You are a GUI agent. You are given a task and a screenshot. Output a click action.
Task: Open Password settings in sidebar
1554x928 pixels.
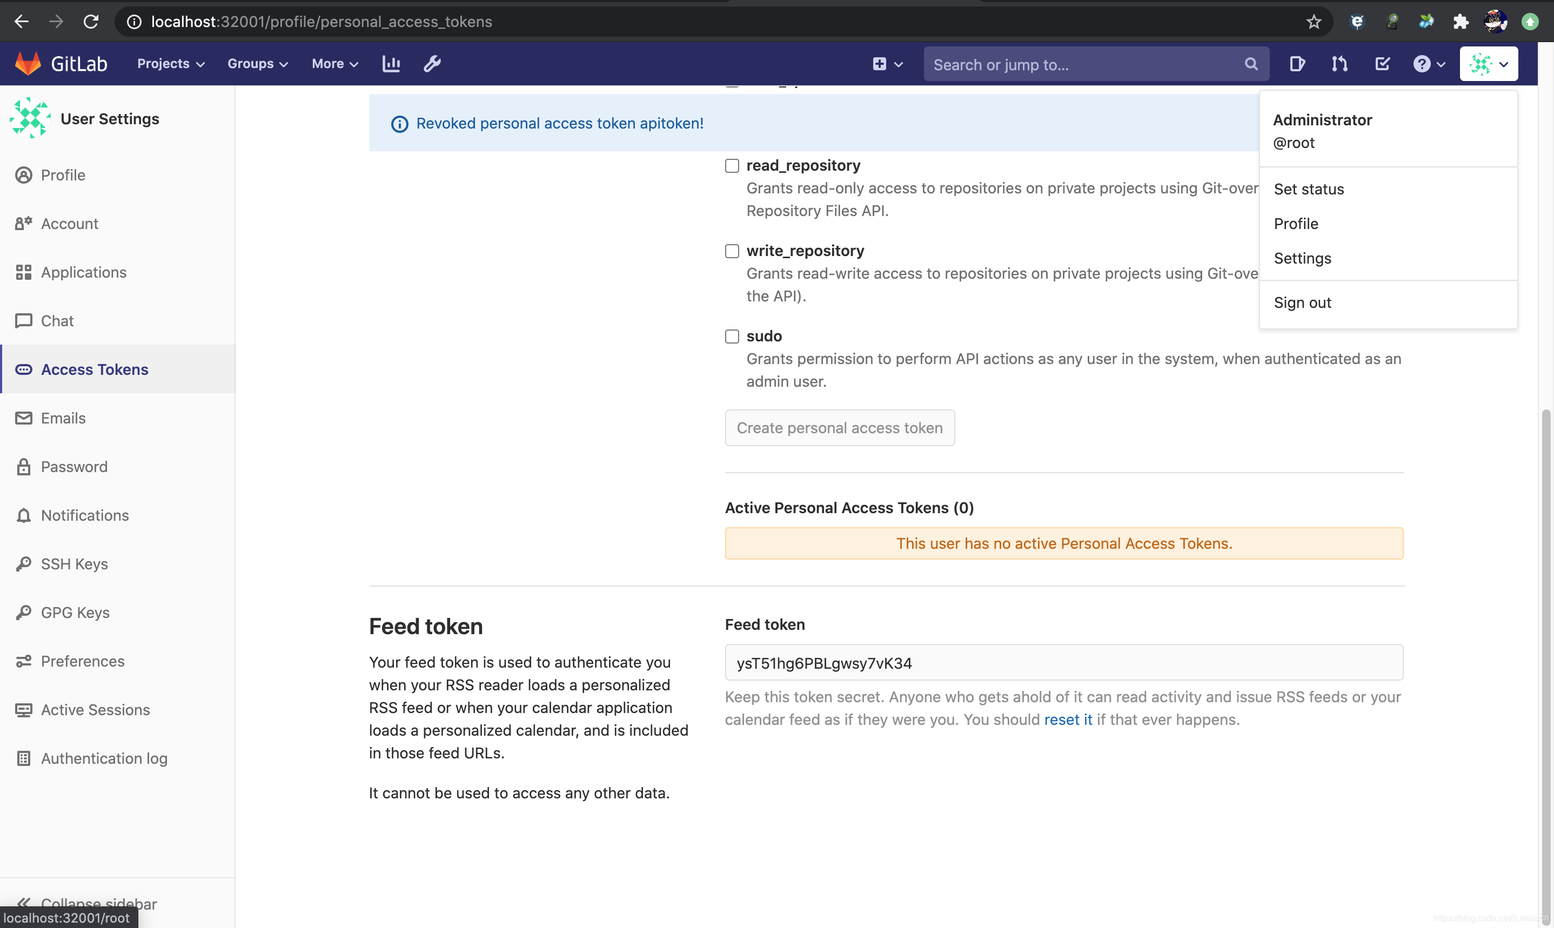tap(118, 467)
